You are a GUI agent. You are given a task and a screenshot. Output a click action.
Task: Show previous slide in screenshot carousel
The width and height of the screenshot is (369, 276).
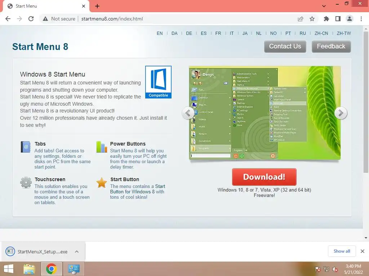click(x=188, y=113)
